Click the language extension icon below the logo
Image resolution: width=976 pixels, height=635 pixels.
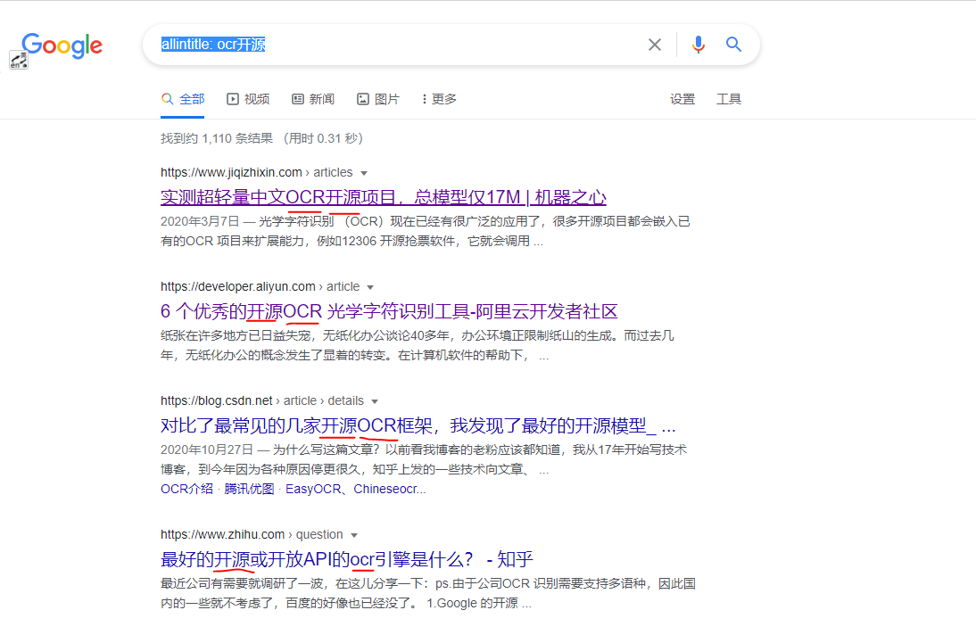click(x=19, y=60)
